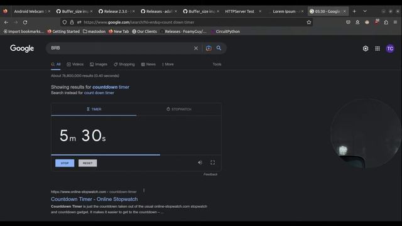Image resolution: width=402 pixels, height=226 pixels.
Task: Expand the timer to fullscreen
Action: [x=212, y=163]
